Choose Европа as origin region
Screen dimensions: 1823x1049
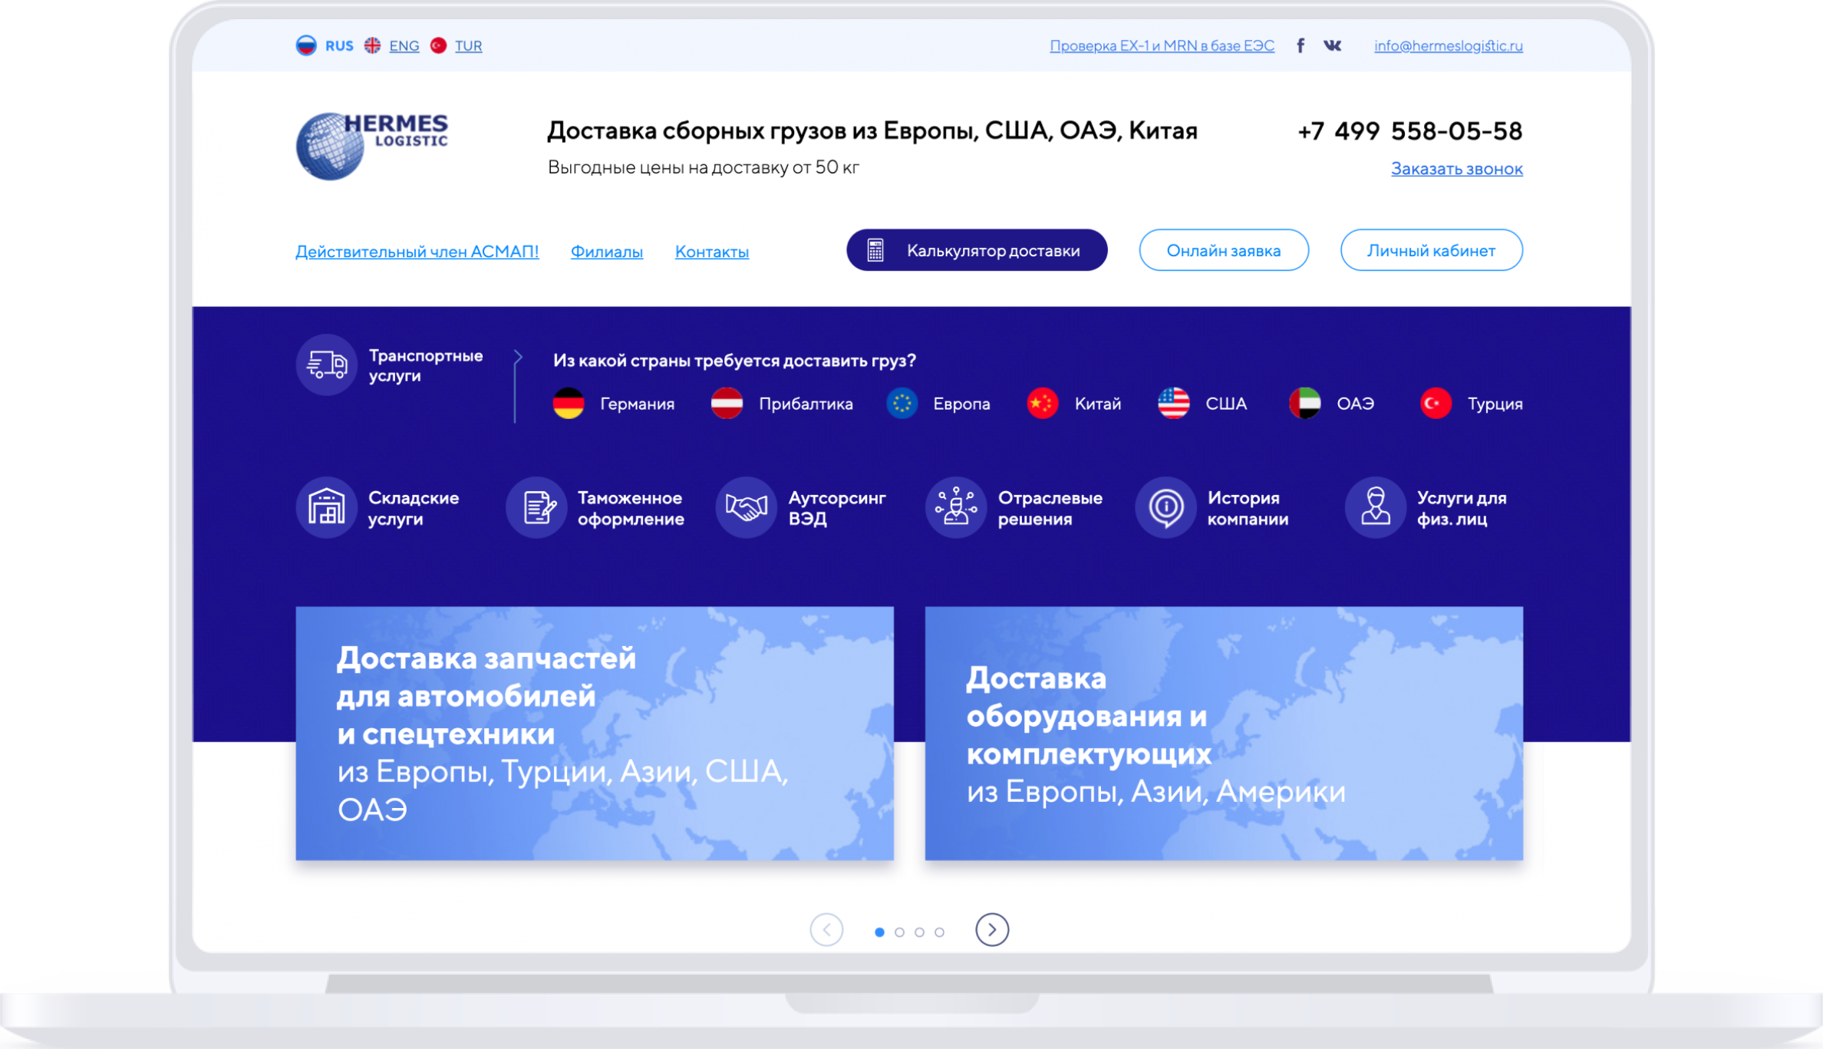962,404
